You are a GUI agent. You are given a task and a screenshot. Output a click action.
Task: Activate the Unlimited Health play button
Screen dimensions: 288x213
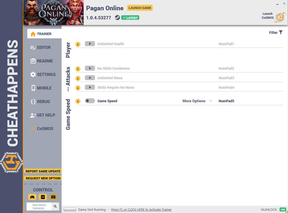(90, 44)
